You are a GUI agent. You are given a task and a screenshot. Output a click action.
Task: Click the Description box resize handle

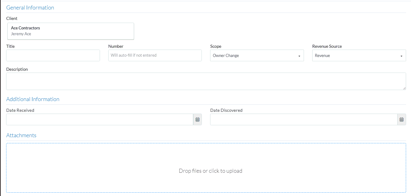404,88
